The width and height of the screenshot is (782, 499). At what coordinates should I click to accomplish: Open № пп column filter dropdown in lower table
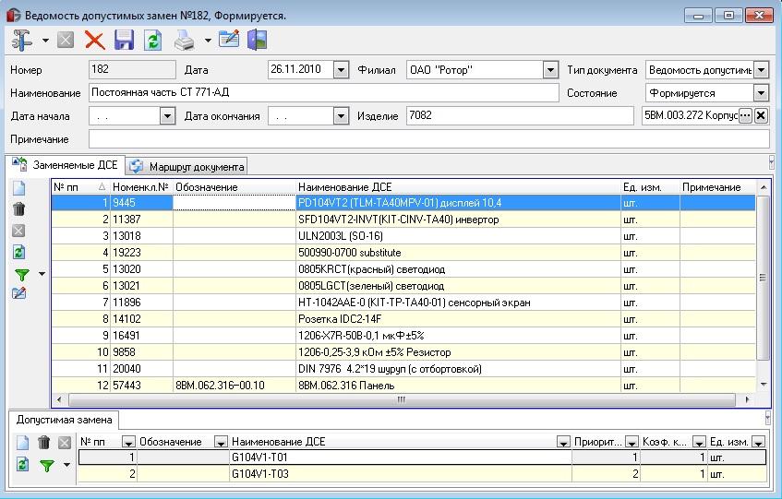(x=128, y=442)
